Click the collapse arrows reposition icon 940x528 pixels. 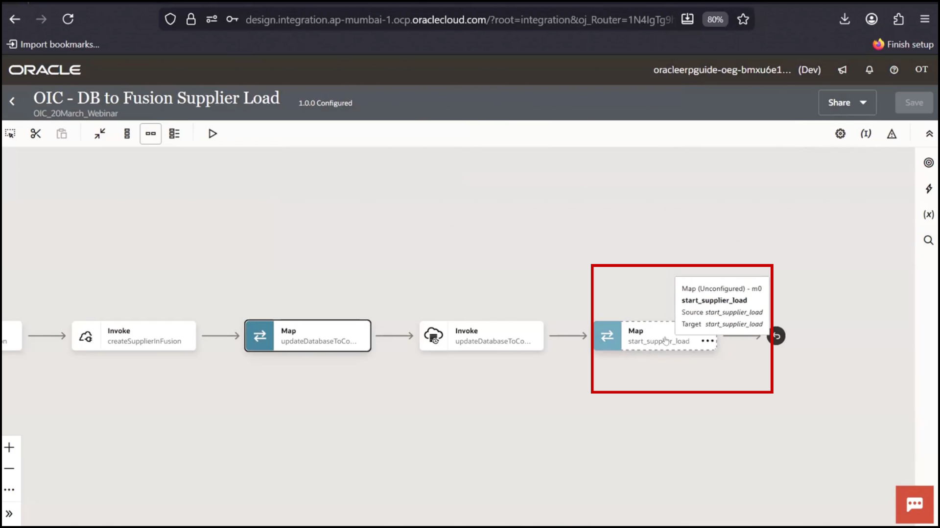[x=100, y=133]
